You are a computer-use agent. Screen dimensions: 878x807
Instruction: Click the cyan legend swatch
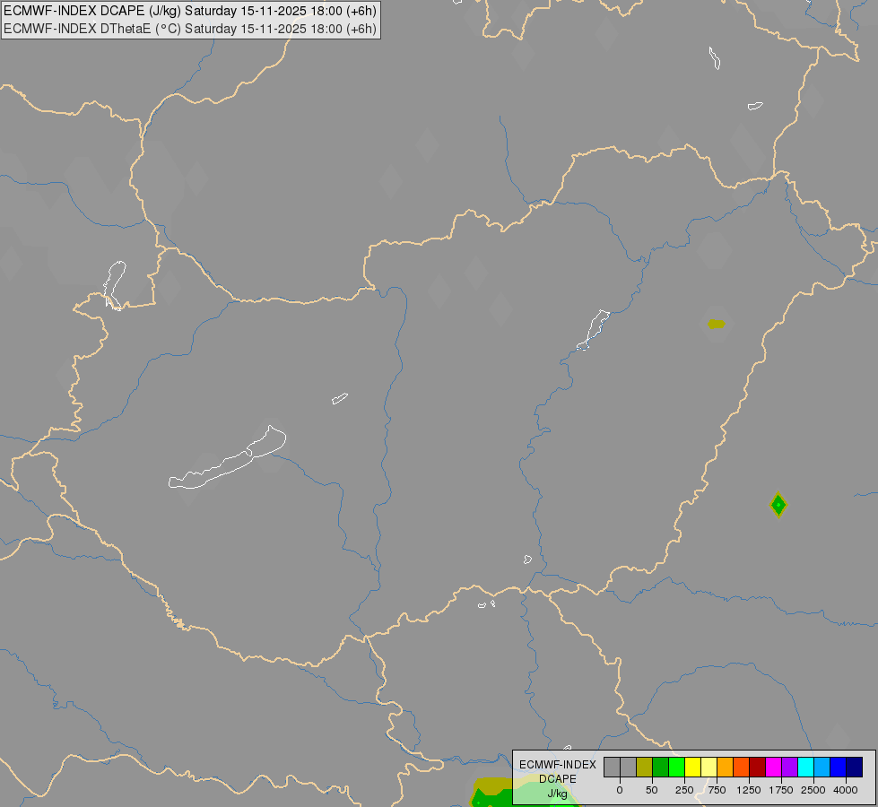(806, 768)
